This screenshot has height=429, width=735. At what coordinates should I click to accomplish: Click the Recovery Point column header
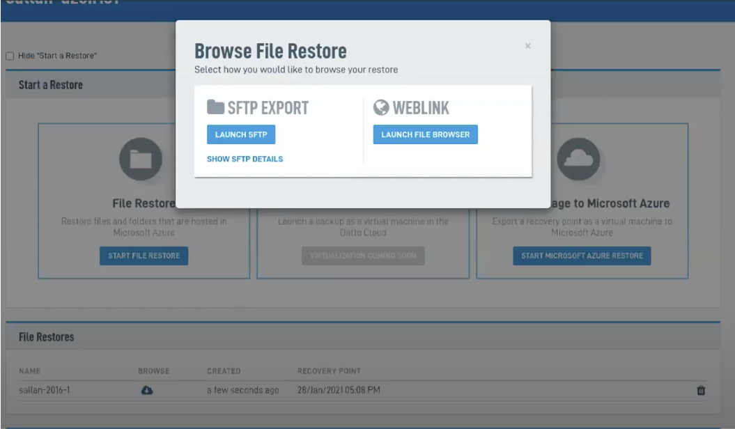pyautogui.click(x=329, y=371)
